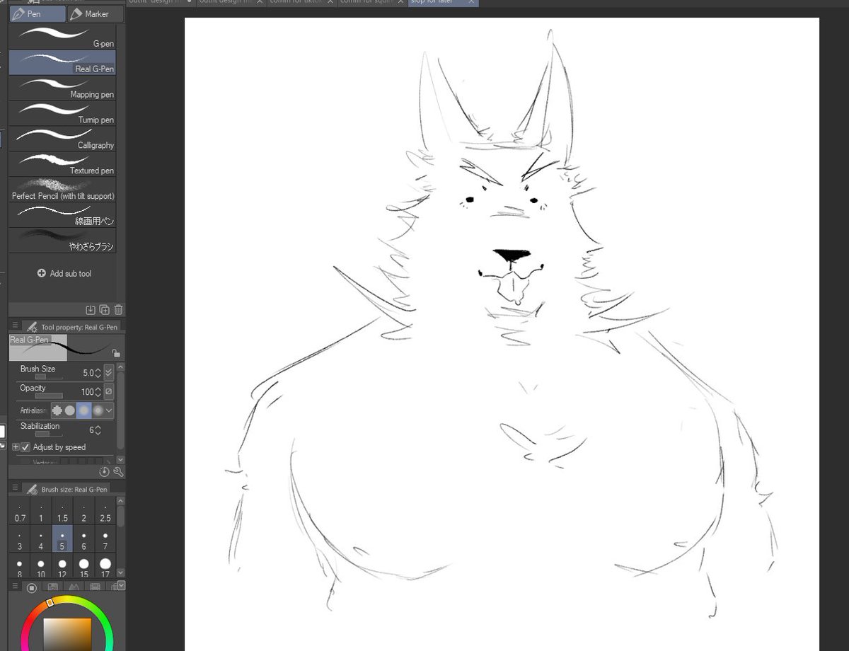Open the anti-aliasing dropdown arrow

click(x=109, y=410)
